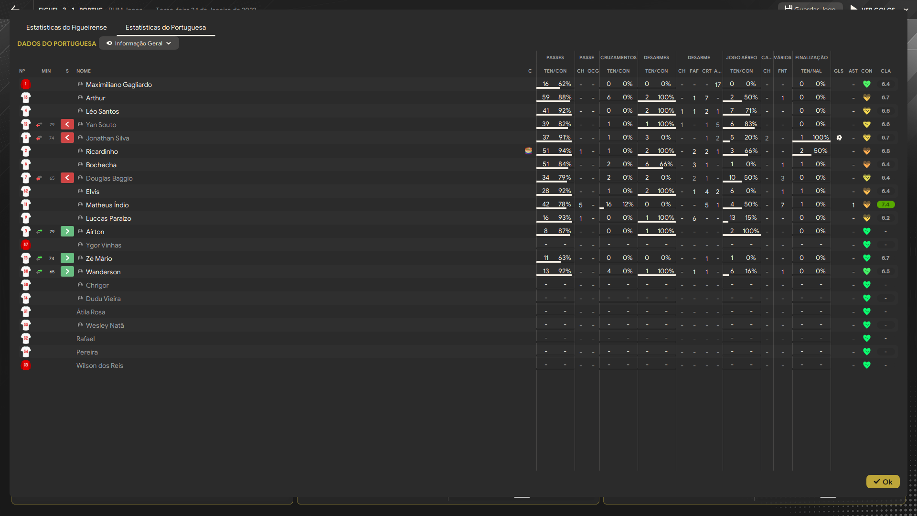Click the JOGO AÉREO column group header
This screenshot has width=917, height=516.
(x=741, y=57)
